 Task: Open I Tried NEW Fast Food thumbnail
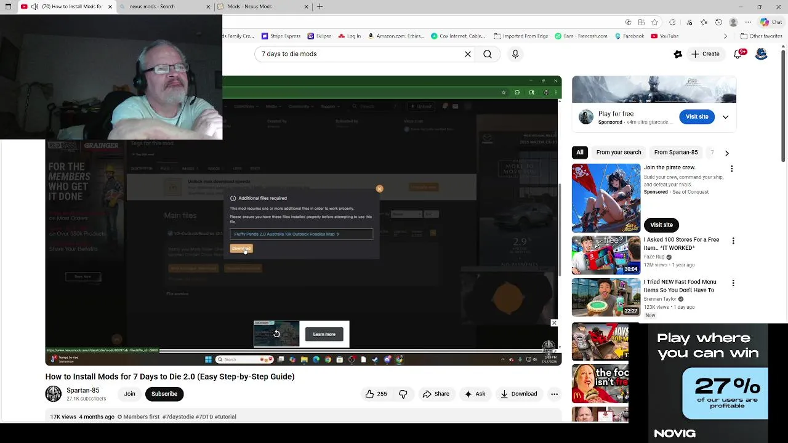[606, 297]
